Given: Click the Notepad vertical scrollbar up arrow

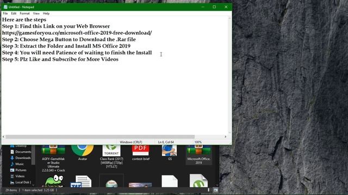Looking at the screenshot, I should (229, 18).
